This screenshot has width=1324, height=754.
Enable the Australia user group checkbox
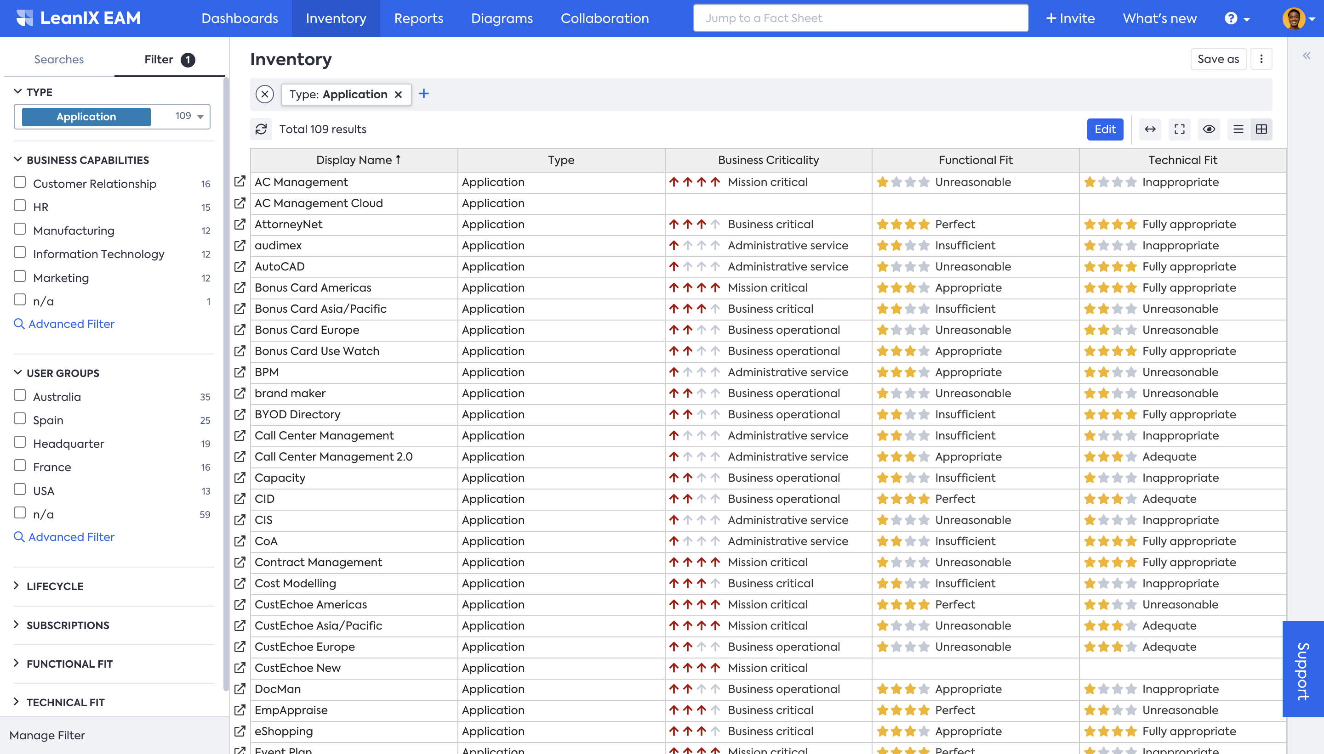[20, 395]
